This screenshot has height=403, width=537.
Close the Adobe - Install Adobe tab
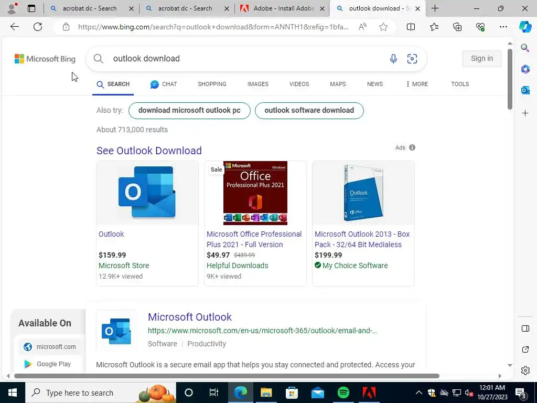click(322, 8)
